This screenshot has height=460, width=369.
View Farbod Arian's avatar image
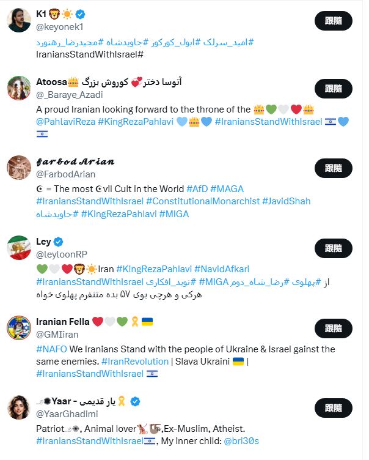(19, 168)
